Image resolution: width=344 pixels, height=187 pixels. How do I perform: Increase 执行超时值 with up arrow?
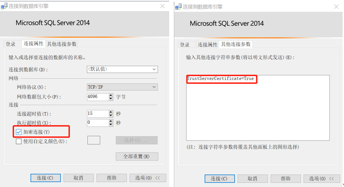[111, 121]
